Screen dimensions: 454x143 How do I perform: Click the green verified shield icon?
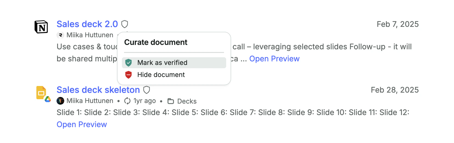[128, 63]
